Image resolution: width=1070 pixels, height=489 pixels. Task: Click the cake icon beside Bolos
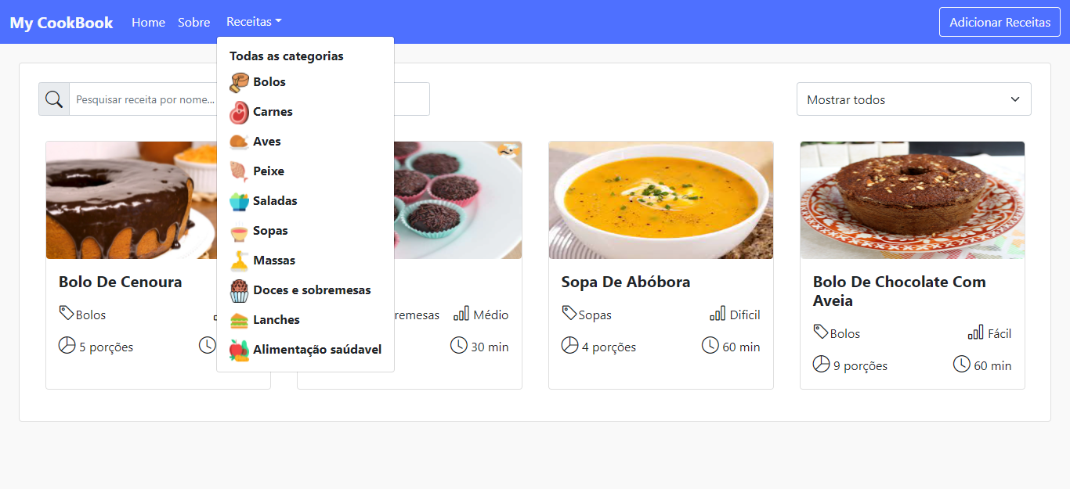pyautogui.click(x=239, y=82)
